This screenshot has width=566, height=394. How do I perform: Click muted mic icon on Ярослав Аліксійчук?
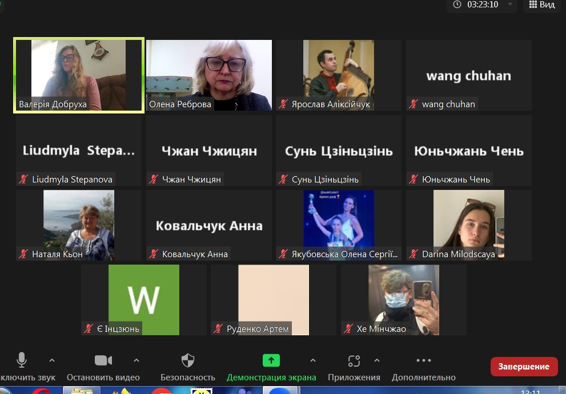click(283, 104)
